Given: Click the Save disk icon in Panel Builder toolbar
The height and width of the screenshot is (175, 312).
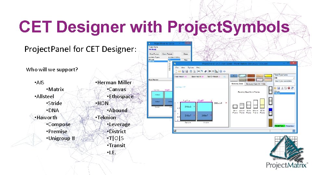Looking at the screenshot, I should click(183, 71).
